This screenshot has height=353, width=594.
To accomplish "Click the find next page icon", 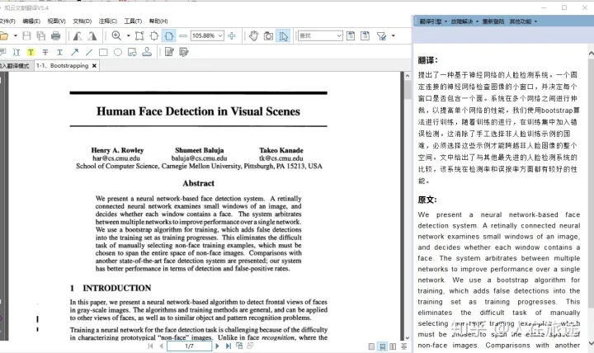I will (x=365, y=36).
